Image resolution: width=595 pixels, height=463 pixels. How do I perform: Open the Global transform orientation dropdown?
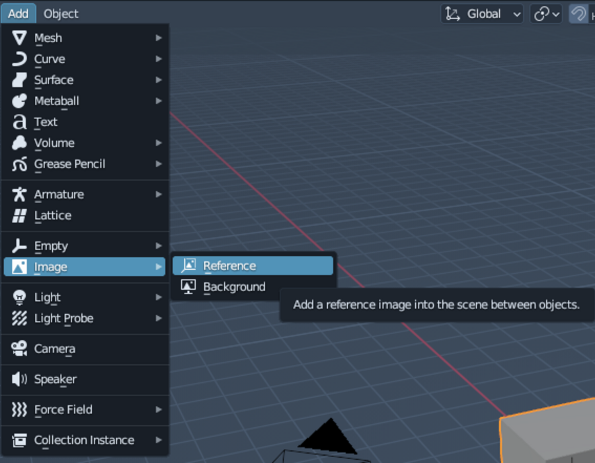pyautogui.click(x=482, y=14)
